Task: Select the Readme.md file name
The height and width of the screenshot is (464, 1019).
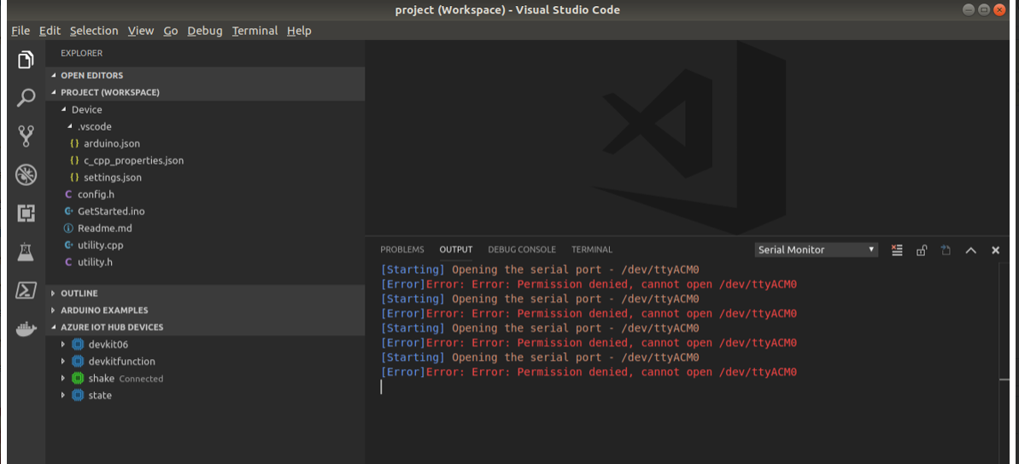Action: (104, 229)
